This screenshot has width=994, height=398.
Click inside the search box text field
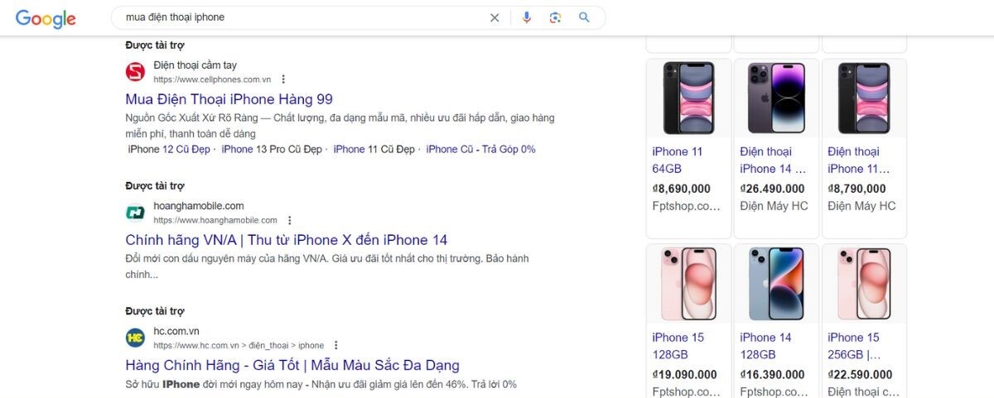click(302, 17)
